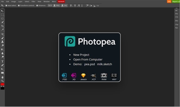The width and height of the screenshot is (180, 107).
Task: Select the Spot Healing Brush tool
Action: click(x=2, y=34)
